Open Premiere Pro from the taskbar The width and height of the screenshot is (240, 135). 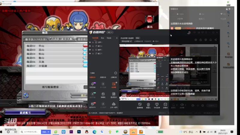coord(71,132)
